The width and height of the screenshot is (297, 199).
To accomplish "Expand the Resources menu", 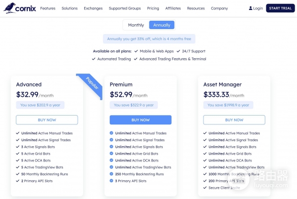I will tap(196, 8).
